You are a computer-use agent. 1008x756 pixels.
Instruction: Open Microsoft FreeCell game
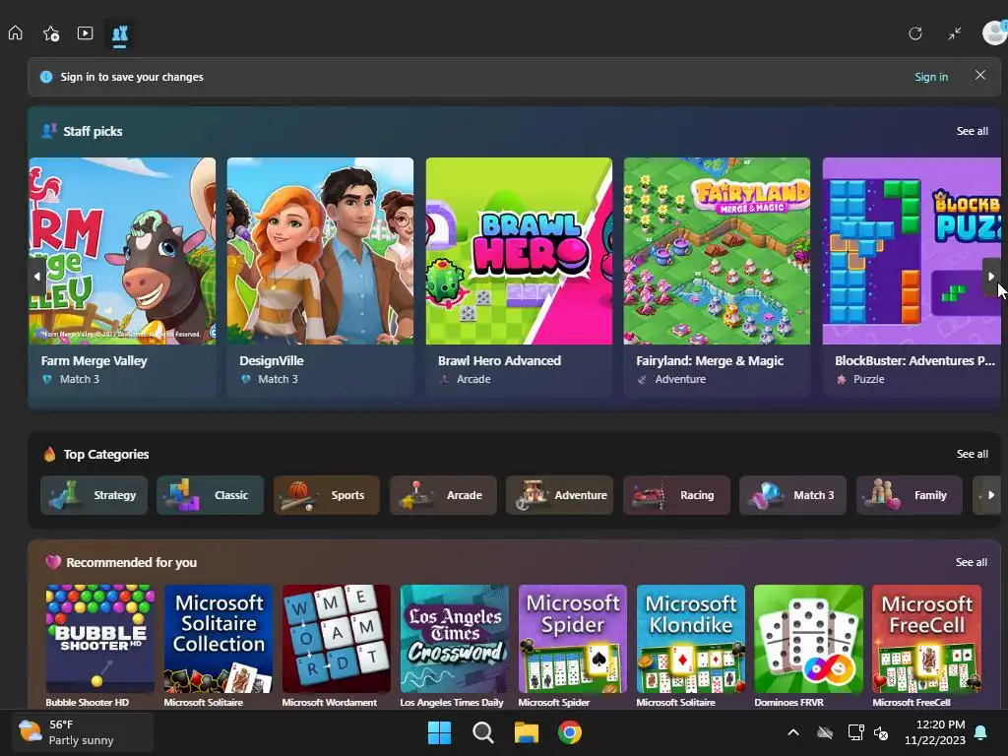tap(926, 646)
